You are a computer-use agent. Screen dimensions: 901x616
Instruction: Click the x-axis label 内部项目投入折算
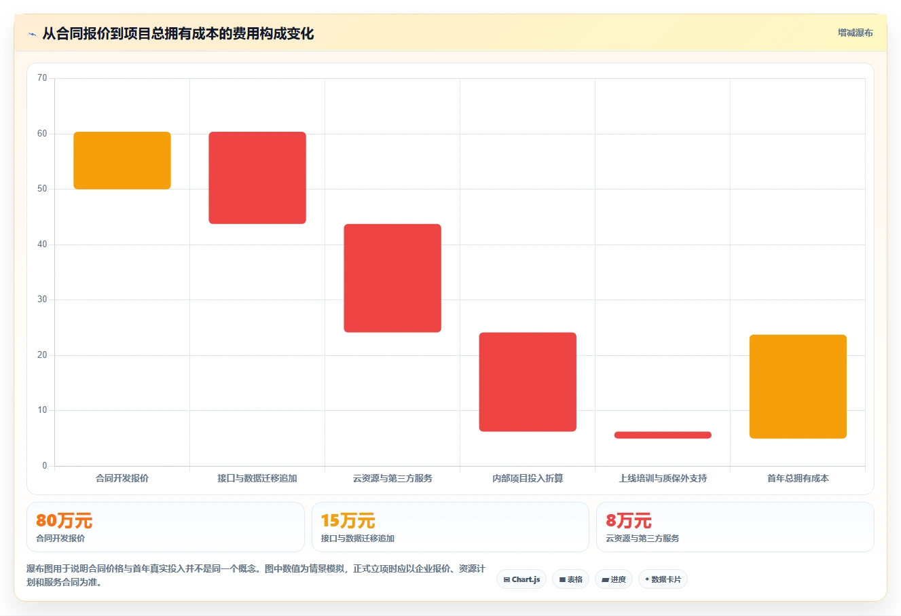[528, 478]
